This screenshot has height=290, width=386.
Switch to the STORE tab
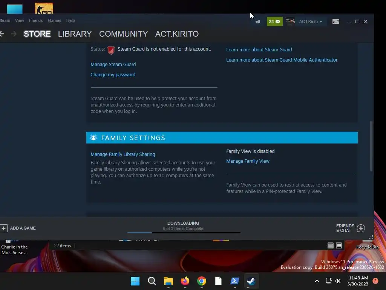click(x=37, y=34)
